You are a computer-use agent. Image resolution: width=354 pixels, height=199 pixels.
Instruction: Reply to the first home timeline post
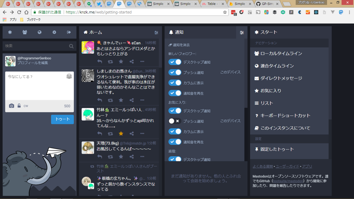click(100, 61)
